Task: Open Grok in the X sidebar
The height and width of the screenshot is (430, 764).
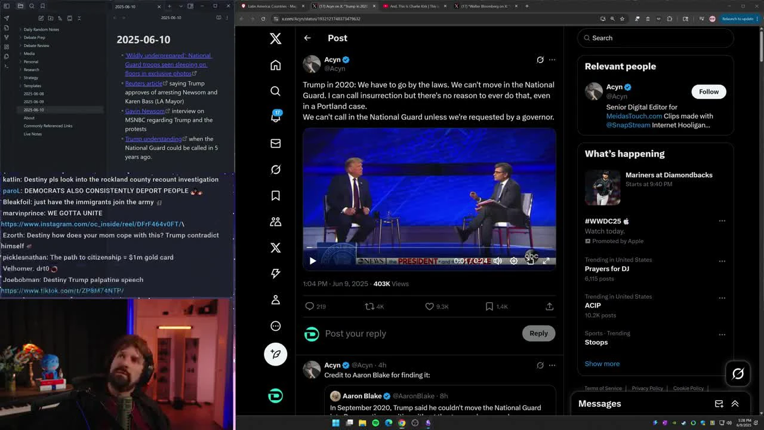Action: [275, 170]
